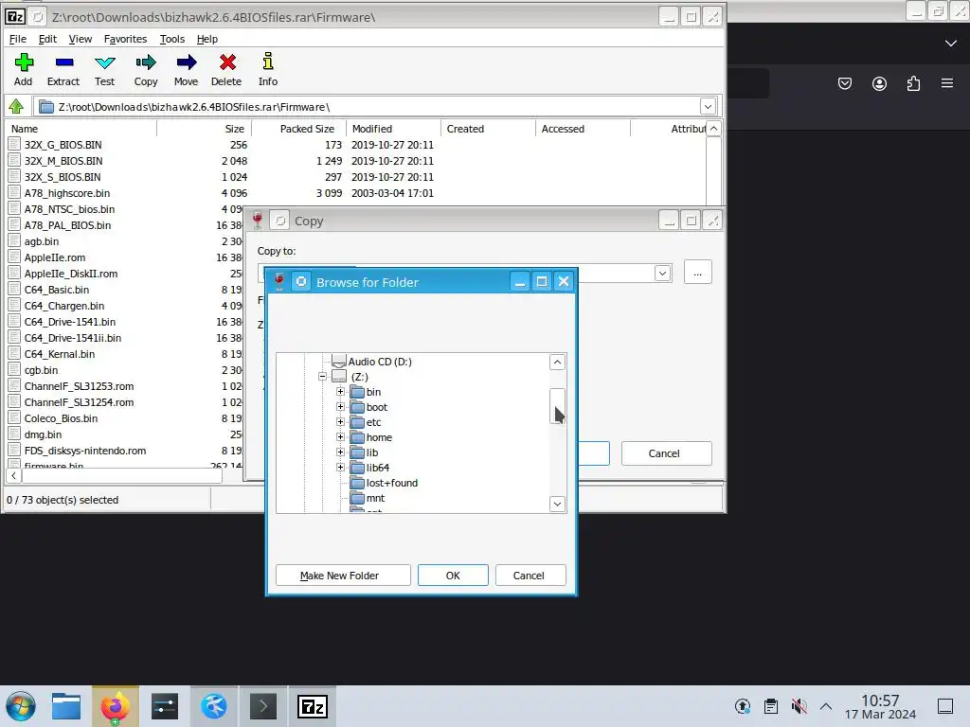This screenshot has height=727, width=970.
Task: Open the Tools menu
Action: pos(172,39)
